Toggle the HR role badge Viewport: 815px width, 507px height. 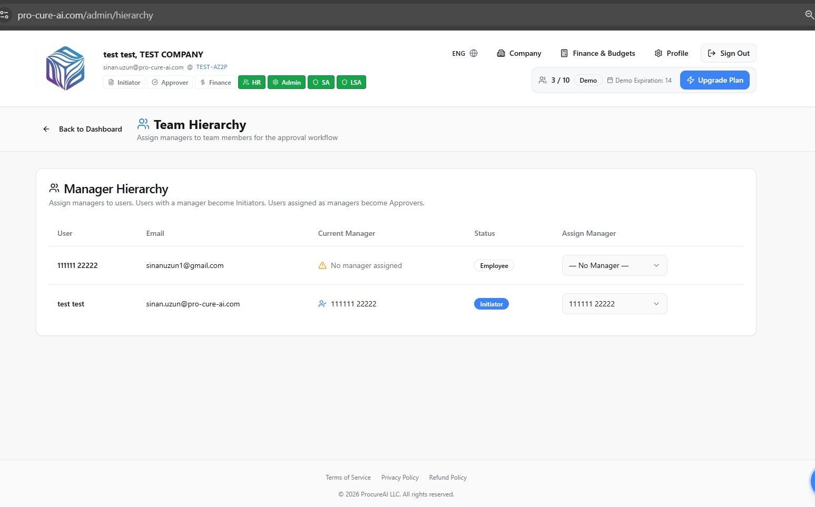pos(252,82)
